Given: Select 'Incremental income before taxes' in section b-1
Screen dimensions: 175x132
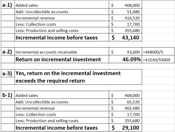Looking at the screenshot, I should pyautogui.click(x=62, y=128).
